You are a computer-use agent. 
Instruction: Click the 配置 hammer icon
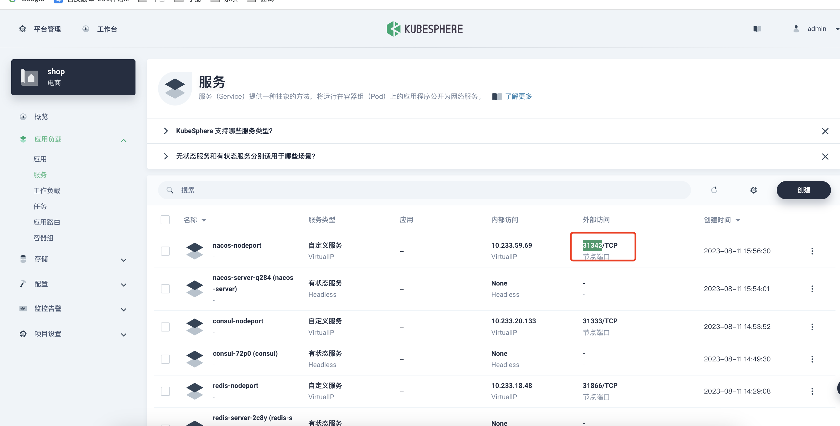click(23, 284)
